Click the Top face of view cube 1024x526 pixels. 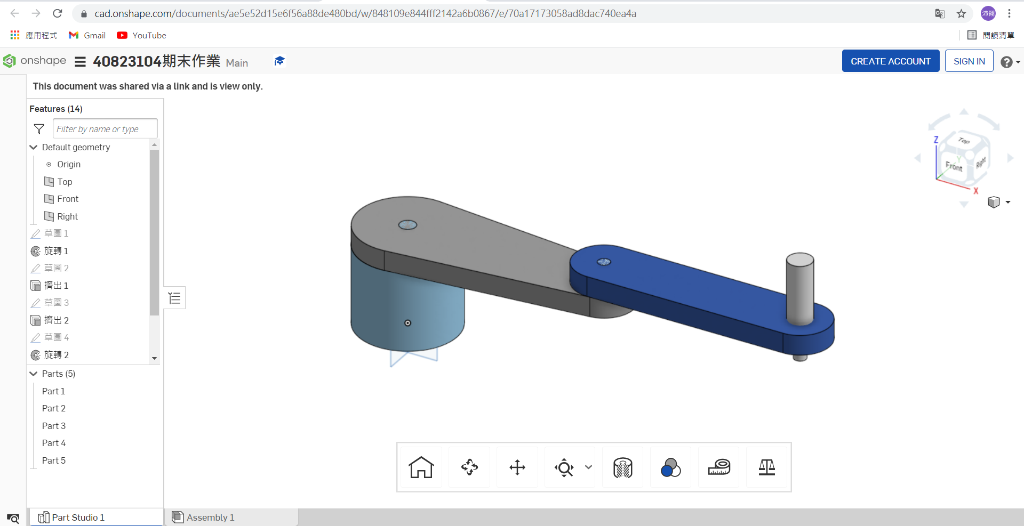tap(964, 141)
